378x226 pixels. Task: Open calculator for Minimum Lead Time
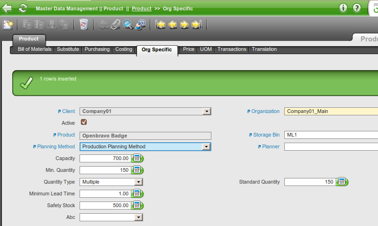[x=137, y=194]
